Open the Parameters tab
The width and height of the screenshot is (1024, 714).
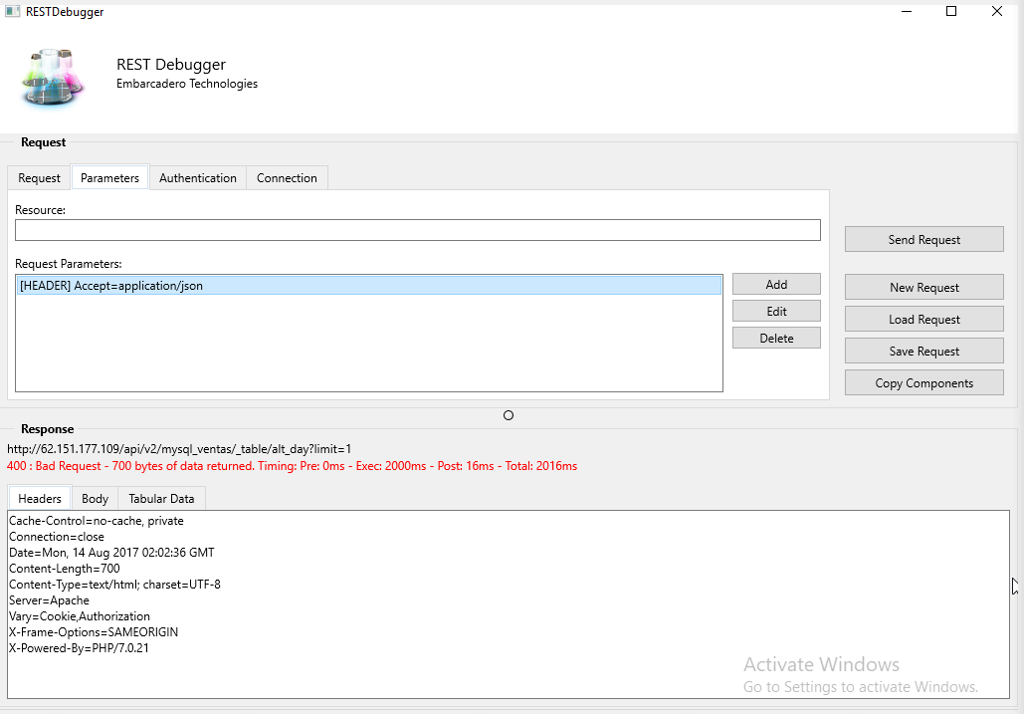(109, 177)
